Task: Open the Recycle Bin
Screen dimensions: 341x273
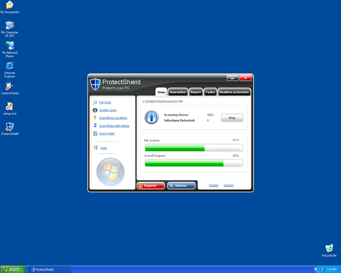Action: (x=329, y=248)
